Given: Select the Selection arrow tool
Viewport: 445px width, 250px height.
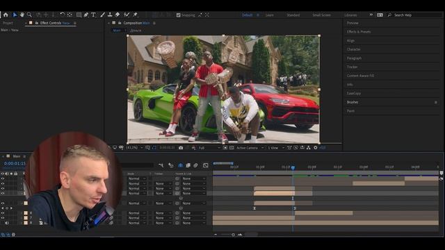Looking at the screenshot, I should coord(15,15).
